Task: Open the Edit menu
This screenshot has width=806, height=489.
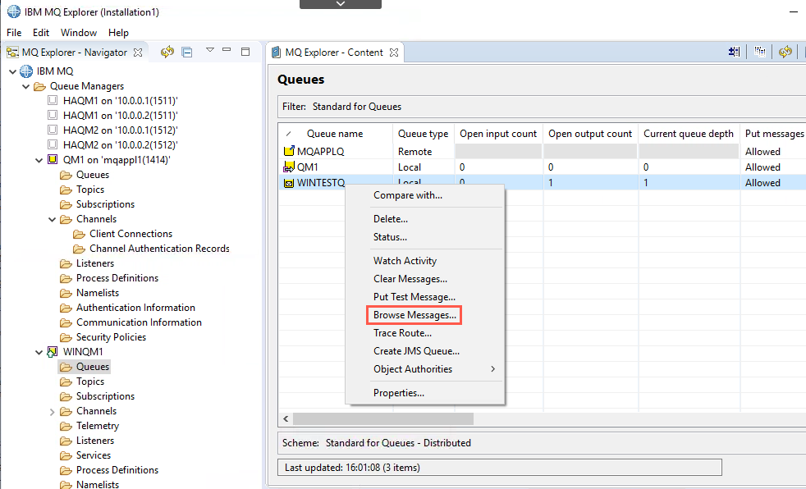Action: point(40,32)
